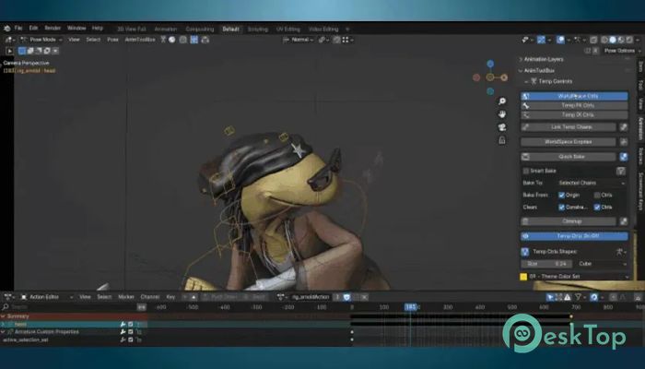
Task: Toggle the blue icon beside Quick Bake
Action: 624,157
